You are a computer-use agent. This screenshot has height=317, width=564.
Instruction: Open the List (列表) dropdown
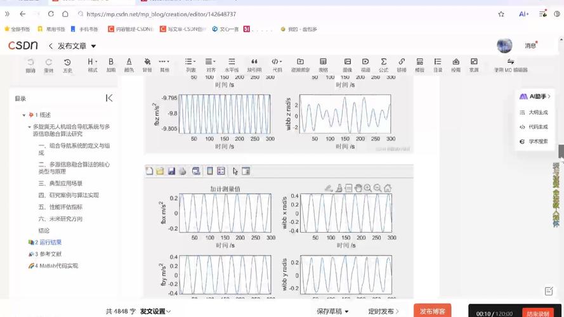coord(190,65)
